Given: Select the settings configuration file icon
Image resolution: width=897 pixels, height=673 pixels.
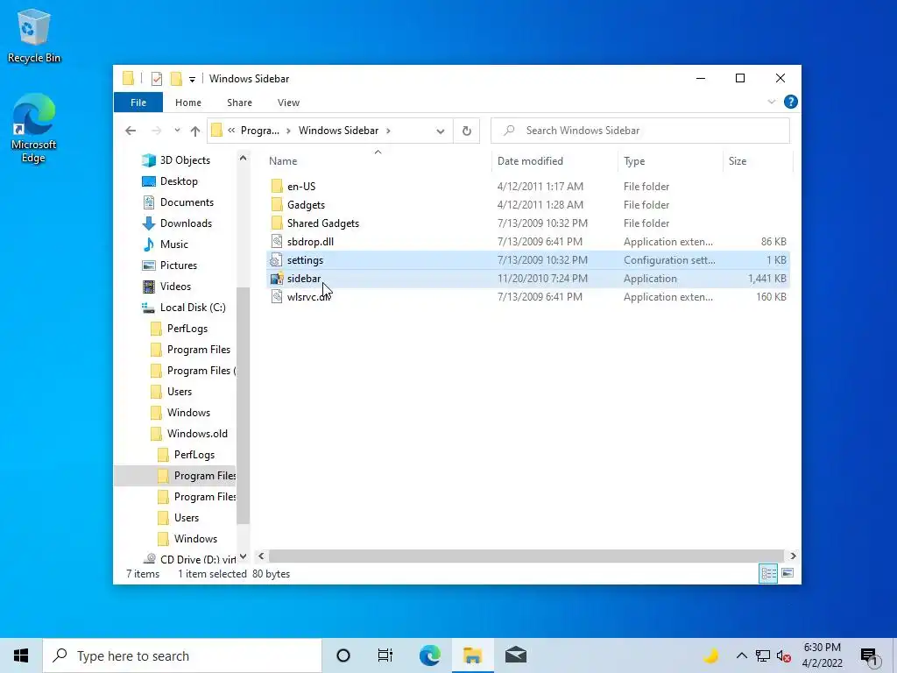Looking at the screenshot, I should pyautogui.click(x=277, y=259).
